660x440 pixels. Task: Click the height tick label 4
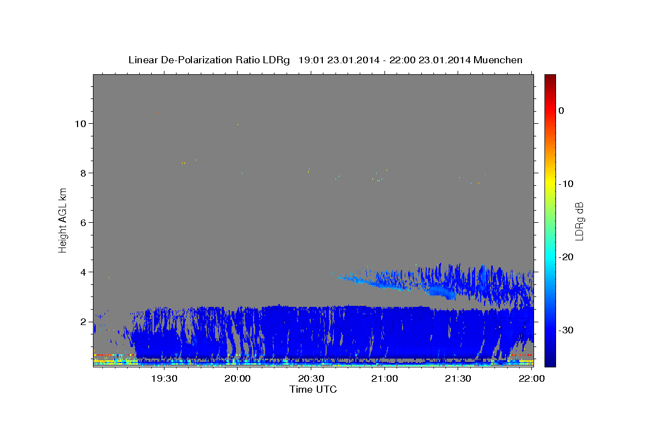(84, 272)
